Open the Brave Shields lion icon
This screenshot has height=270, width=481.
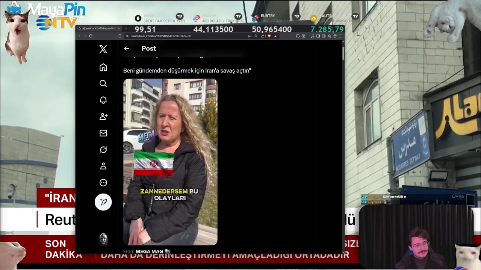[269, 36]
